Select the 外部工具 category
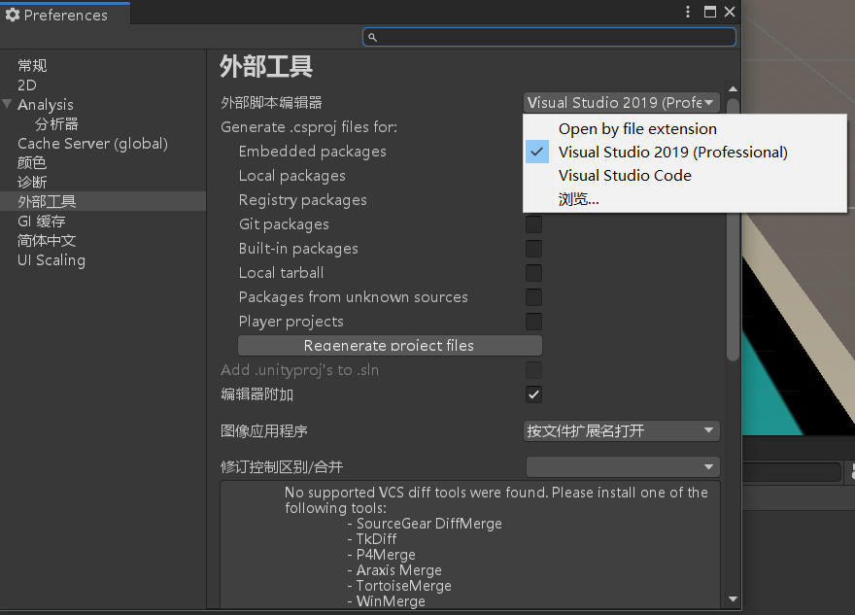855x615 pixels. tap(103, 201)
